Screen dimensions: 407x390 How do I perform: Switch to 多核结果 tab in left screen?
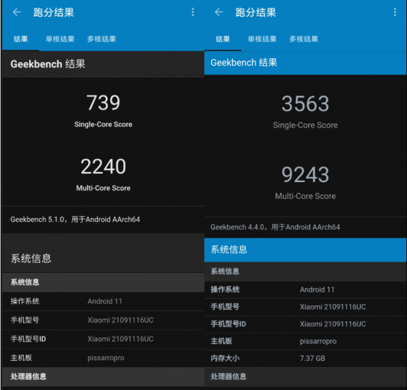(102, 39)
